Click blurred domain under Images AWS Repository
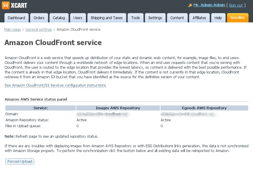 pos(102,114)
